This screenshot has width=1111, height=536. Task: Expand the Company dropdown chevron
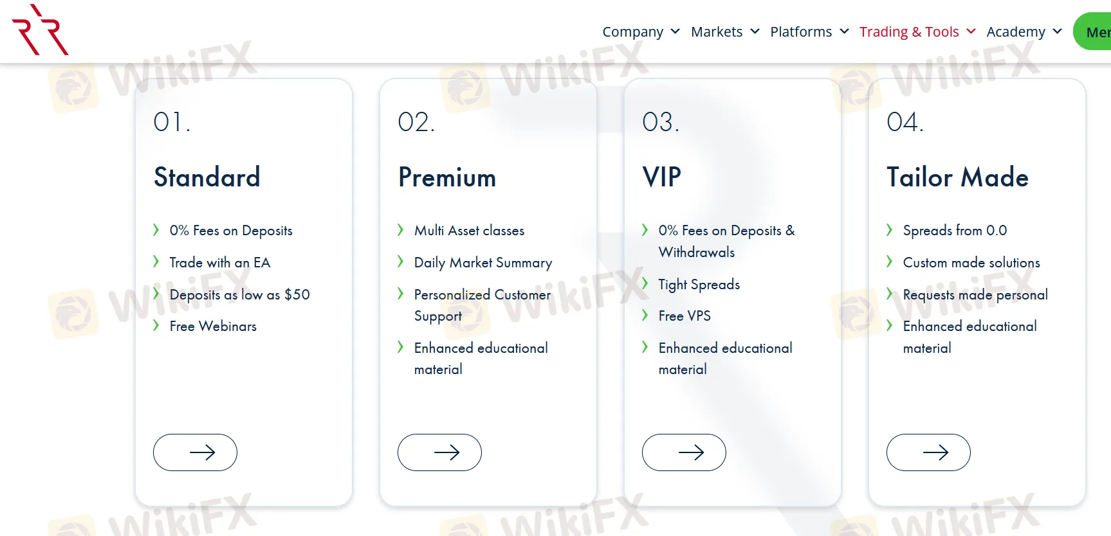pyautogui.click(x=675, y=31)
